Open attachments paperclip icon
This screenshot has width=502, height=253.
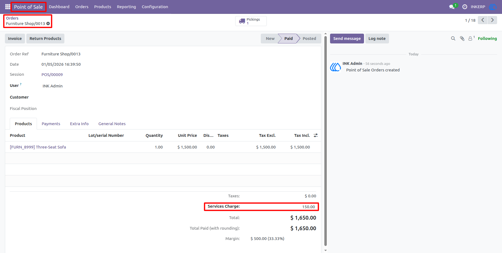[x=462, y=39]
